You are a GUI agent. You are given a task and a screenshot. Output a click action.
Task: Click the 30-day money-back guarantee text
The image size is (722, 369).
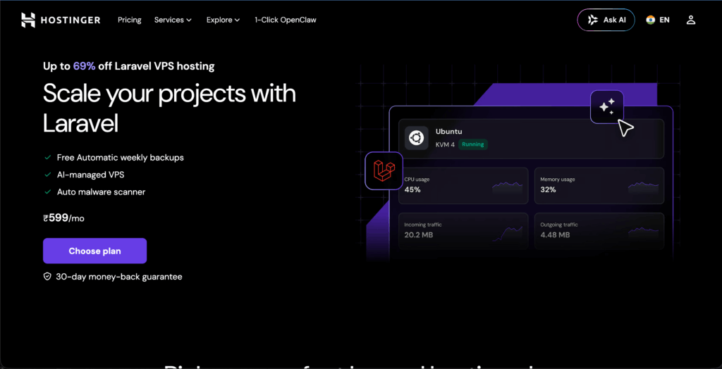click(118, 277)
